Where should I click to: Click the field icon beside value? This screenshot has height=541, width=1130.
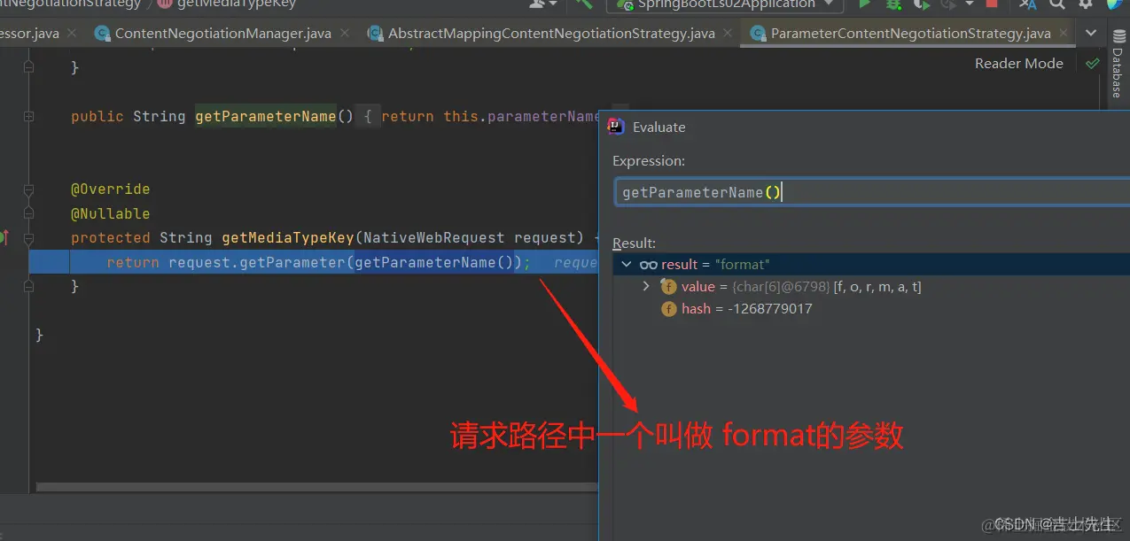click(667, 286)
